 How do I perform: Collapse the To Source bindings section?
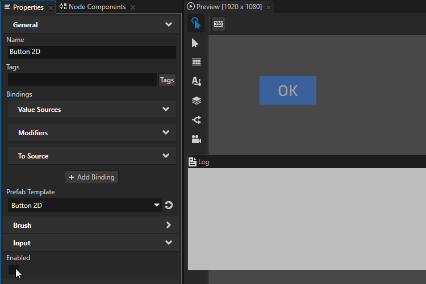(166, 156)
